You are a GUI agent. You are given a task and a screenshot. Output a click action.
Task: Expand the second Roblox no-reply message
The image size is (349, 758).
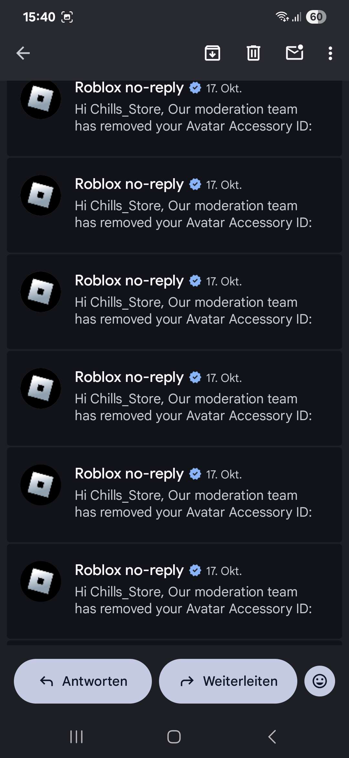174,205
